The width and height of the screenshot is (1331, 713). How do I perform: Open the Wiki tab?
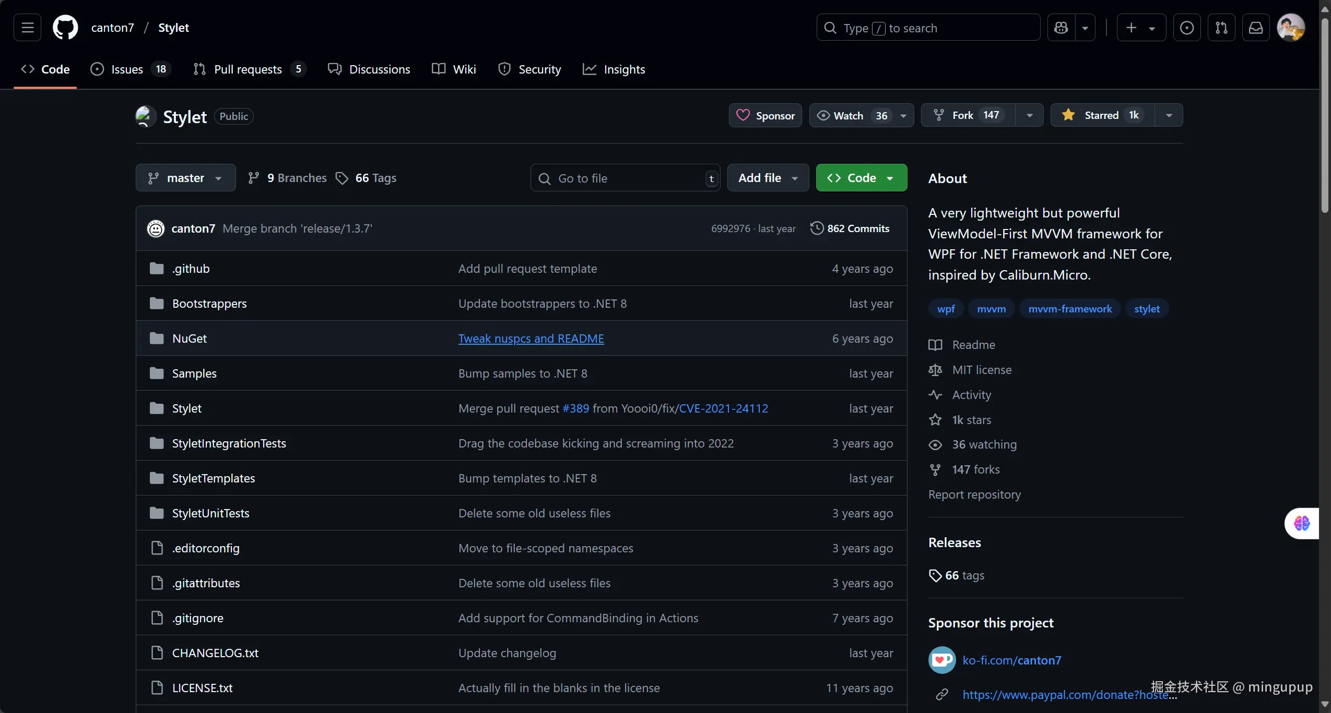point(454,69)
